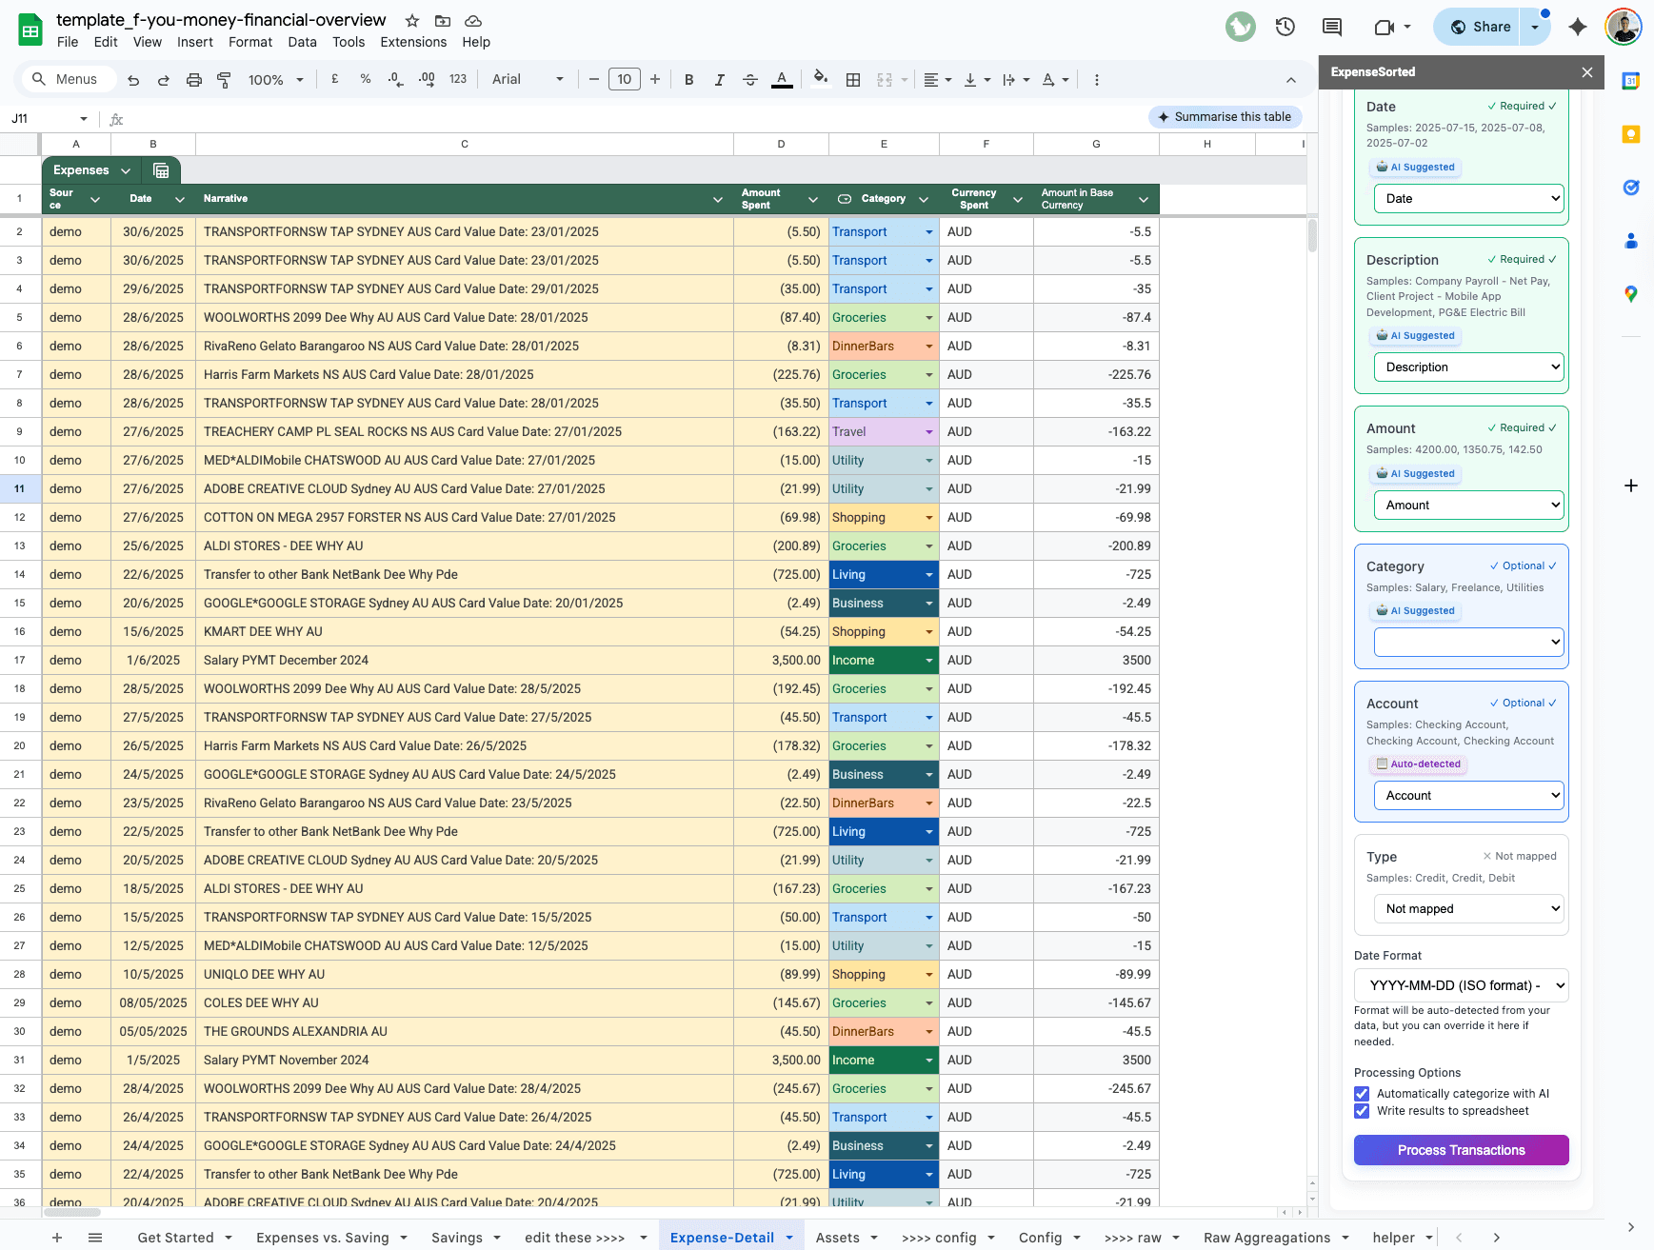1654x1250 pixels.
Task: Decrease the font size with minus
Action: [594, 80]
